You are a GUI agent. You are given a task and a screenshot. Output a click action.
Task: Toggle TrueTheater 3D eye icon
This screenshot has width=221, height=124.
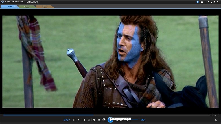coord(143,120)
